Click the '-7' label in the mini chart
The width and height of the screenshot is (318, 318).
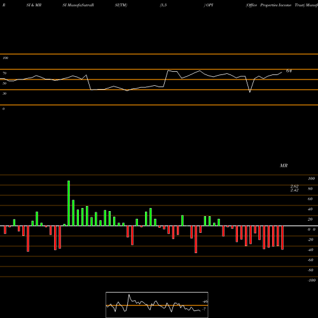click(x=204, y=309)
